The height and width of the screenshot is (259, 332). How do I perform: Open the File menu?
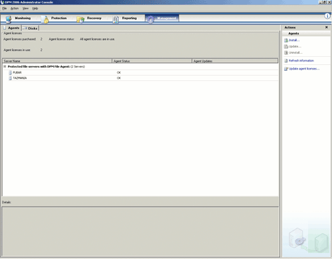coord(5,9)
